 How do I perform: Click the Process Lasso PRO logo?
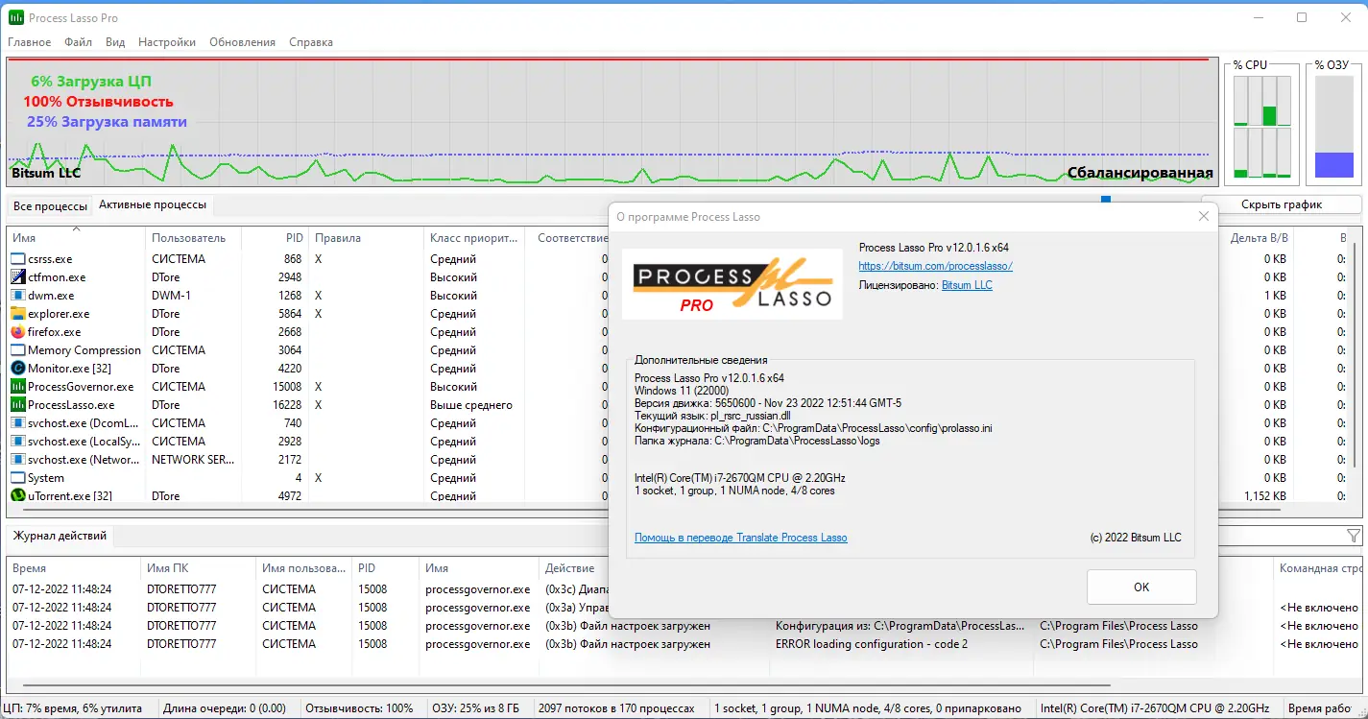point(732,284)
